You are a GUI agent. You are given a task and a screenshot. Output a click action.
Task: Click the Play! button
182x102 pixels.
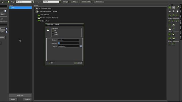coord(75,2)
